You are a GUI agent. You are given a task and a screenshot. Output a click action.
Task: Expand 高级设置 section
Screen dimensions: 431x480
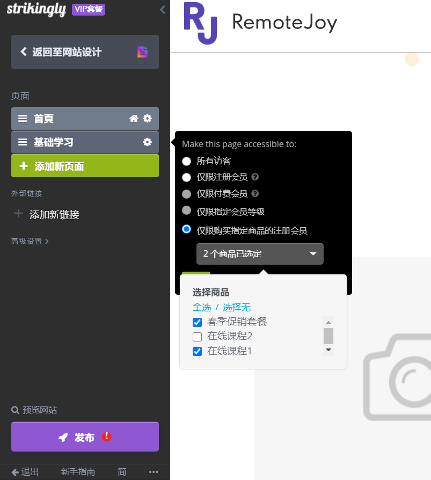pyautogui.click(x=30, y=241)
